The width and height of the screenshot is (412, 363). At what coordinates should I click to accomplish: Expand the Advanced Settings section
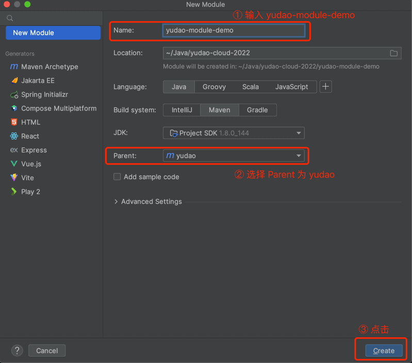[147, 202]
